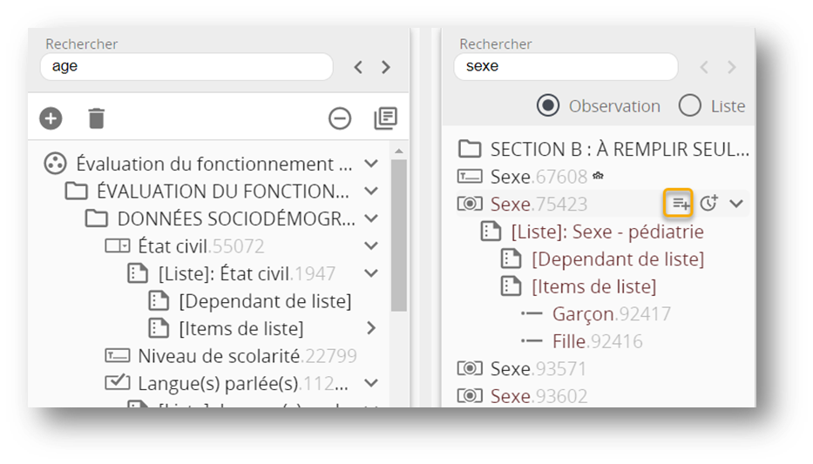
Task: Expand the [Items de liste] arrow in left tree
Action: (x=371, y=328)
